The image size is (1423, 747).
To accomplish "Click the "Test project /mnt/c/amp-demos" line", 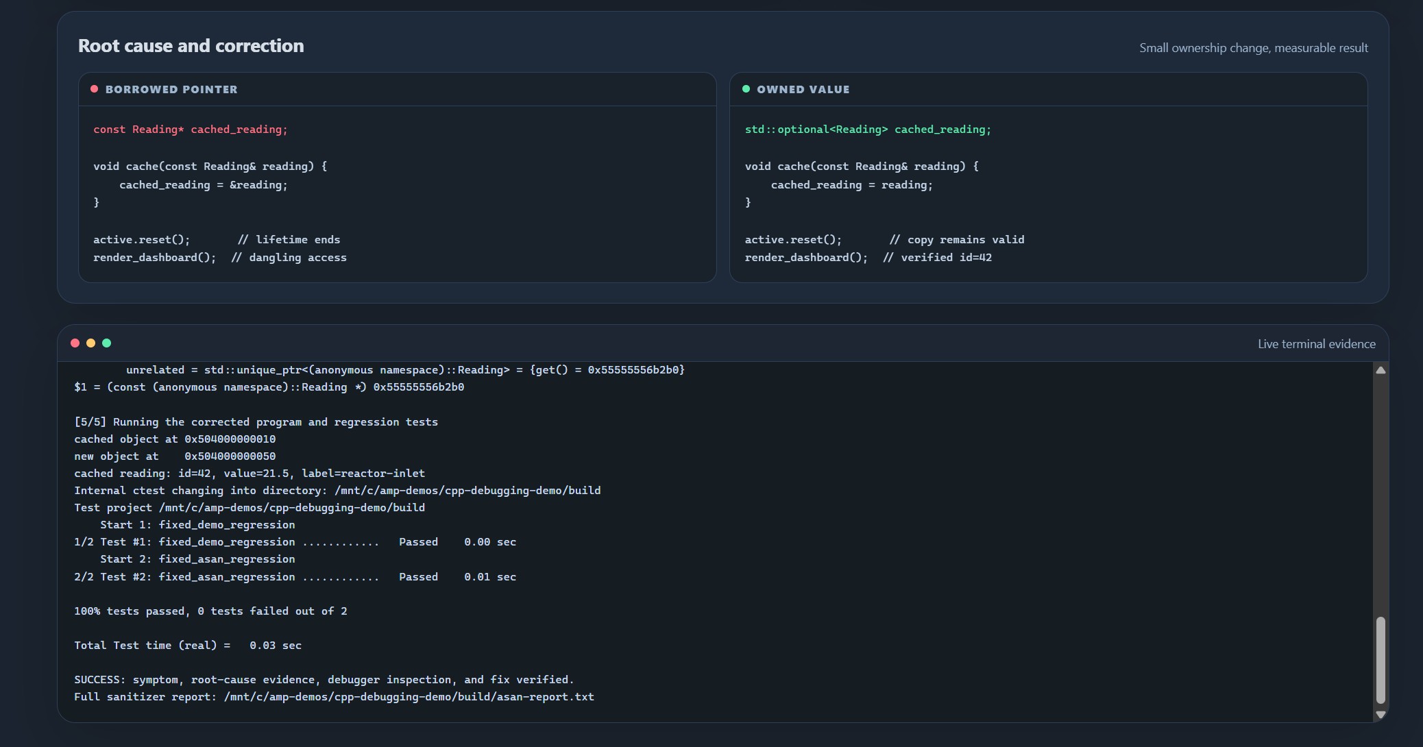I will coord(250,508).
